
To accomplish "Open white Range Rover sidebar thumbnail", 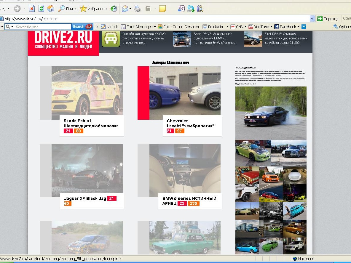I will [x=295, y=246].
